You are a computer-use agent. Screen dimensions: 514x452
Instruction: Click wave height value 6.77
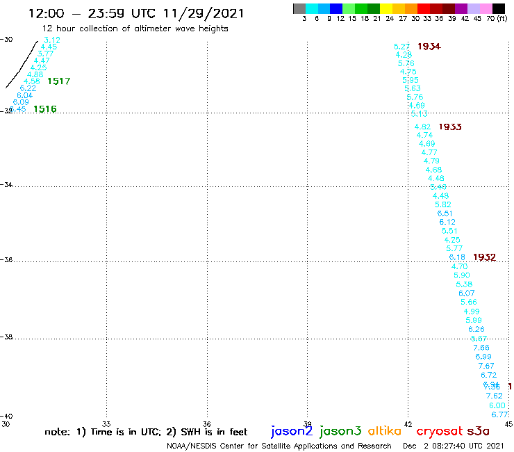(499, 414)
